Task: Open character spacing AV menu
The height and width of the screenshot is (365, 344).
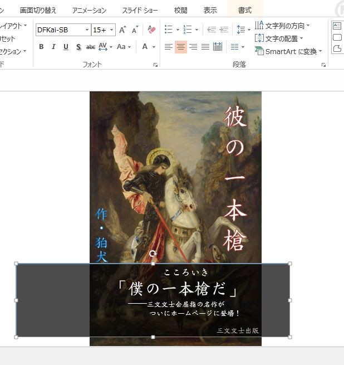Action: 105,47
